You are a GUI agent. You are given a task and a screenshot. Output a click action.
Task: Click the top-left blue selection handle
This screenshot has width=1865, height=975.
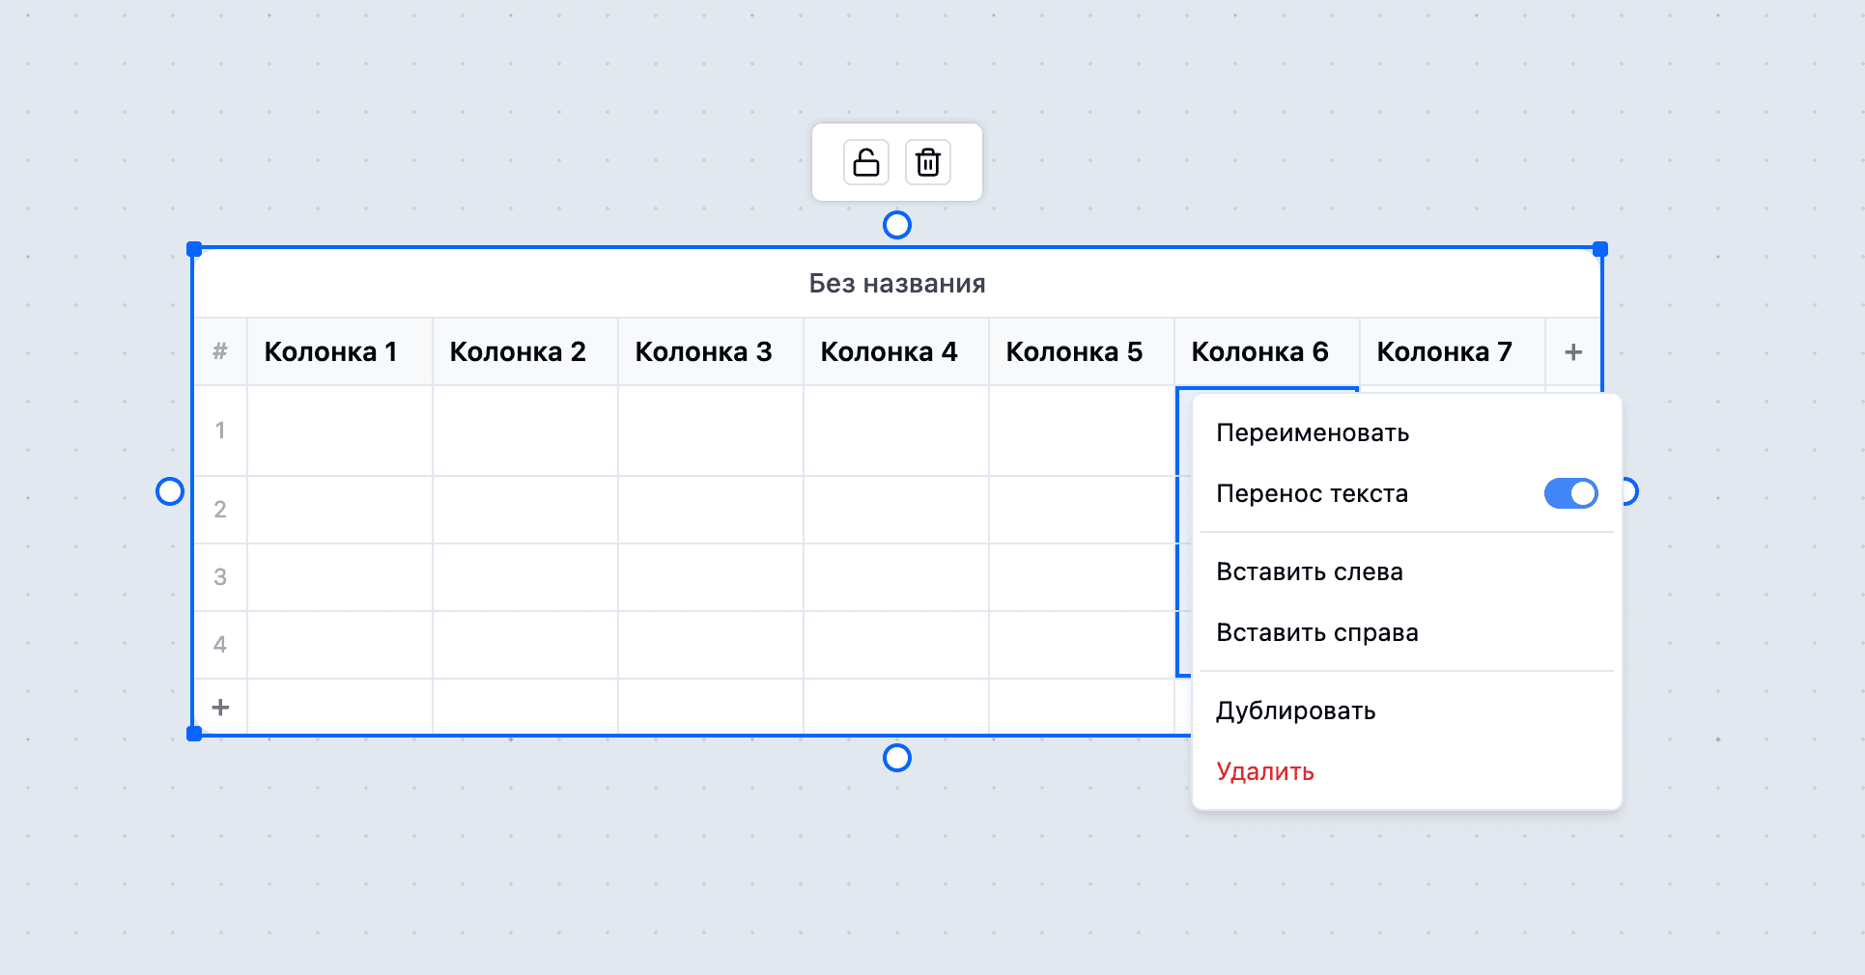(x=195, y=248)
